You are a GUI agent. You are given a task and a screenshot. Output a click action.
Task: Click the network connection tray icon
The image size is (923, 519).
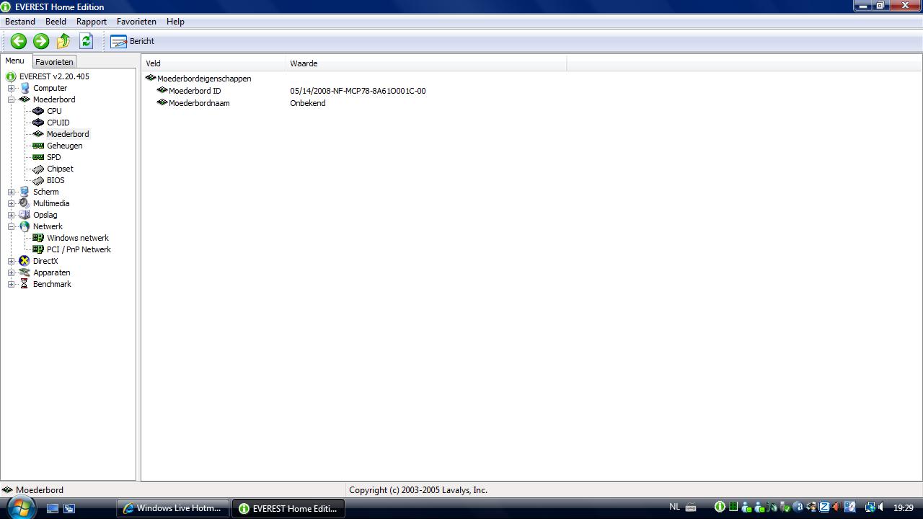tap(870, 507)
